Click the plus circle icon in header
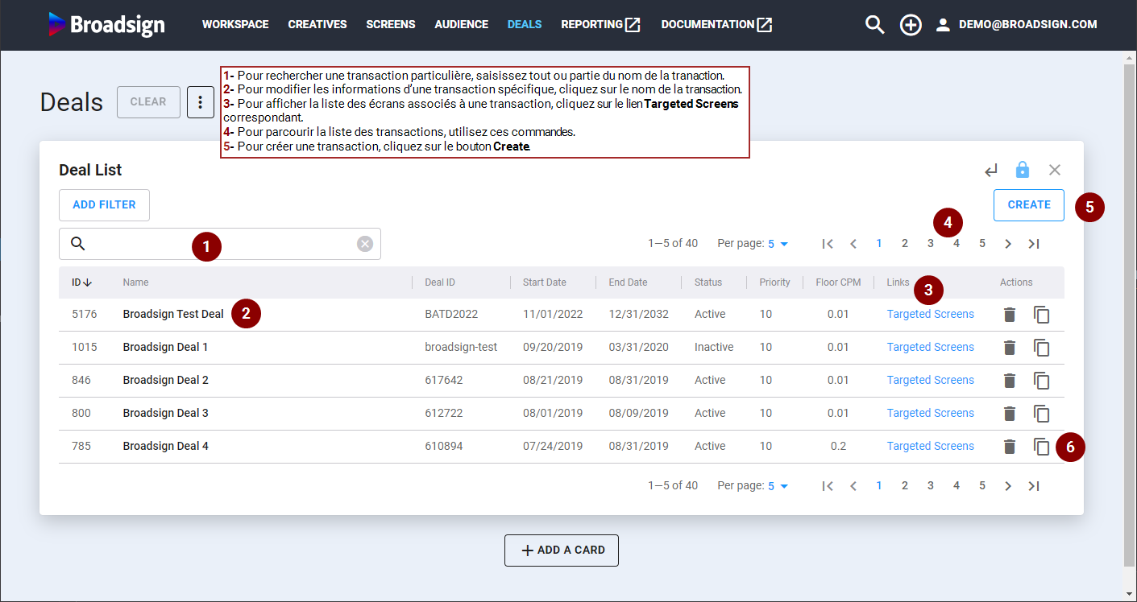Viewport: 1137px width, 602px height. (x=911, y=25)
